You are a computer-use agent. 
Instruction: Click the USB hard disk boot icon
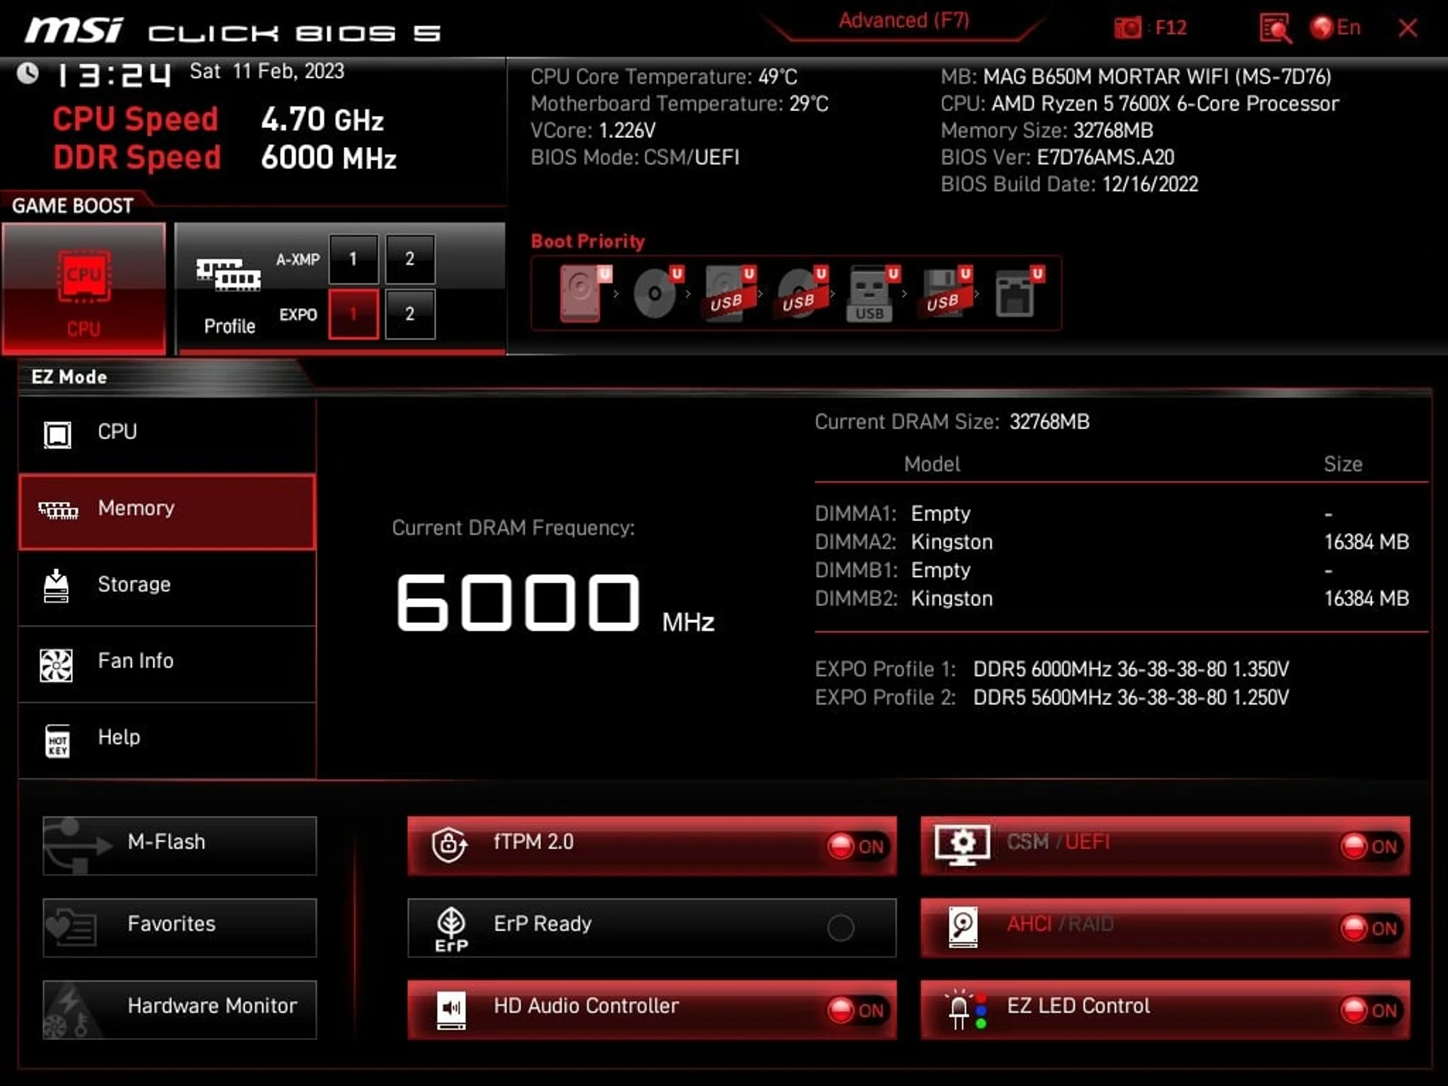tap(727, 293)
